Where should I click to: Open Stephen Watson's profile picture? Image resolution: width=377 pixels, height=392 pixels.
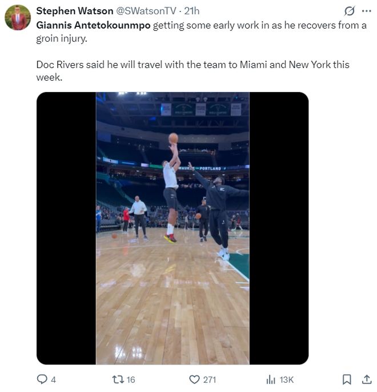click(x=18, y=18)
